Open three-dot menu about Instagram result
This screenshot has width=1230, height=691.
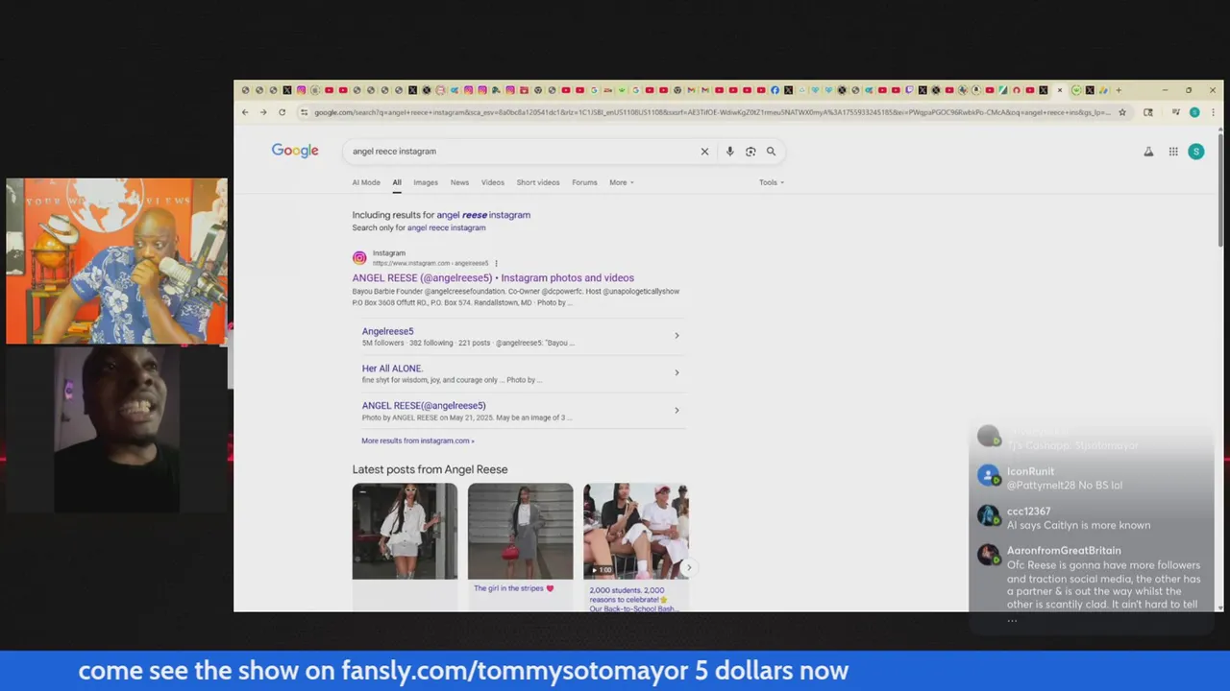(496, 263)
